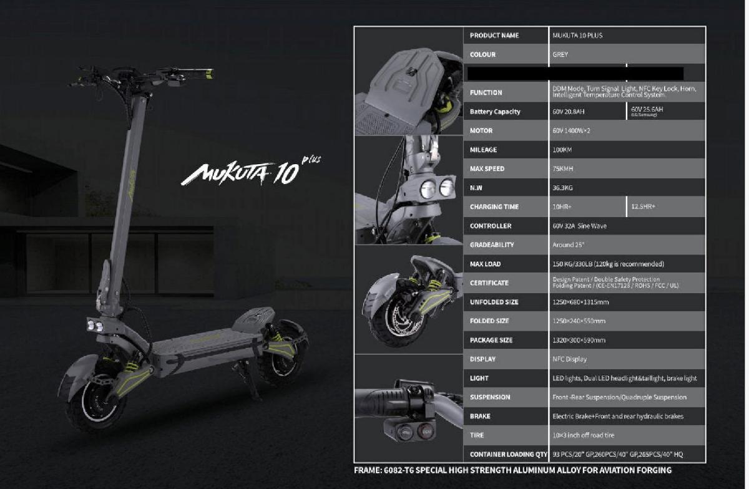Click the CERTIFICATE label
This screenshot has height=489, width=749.
489,283
